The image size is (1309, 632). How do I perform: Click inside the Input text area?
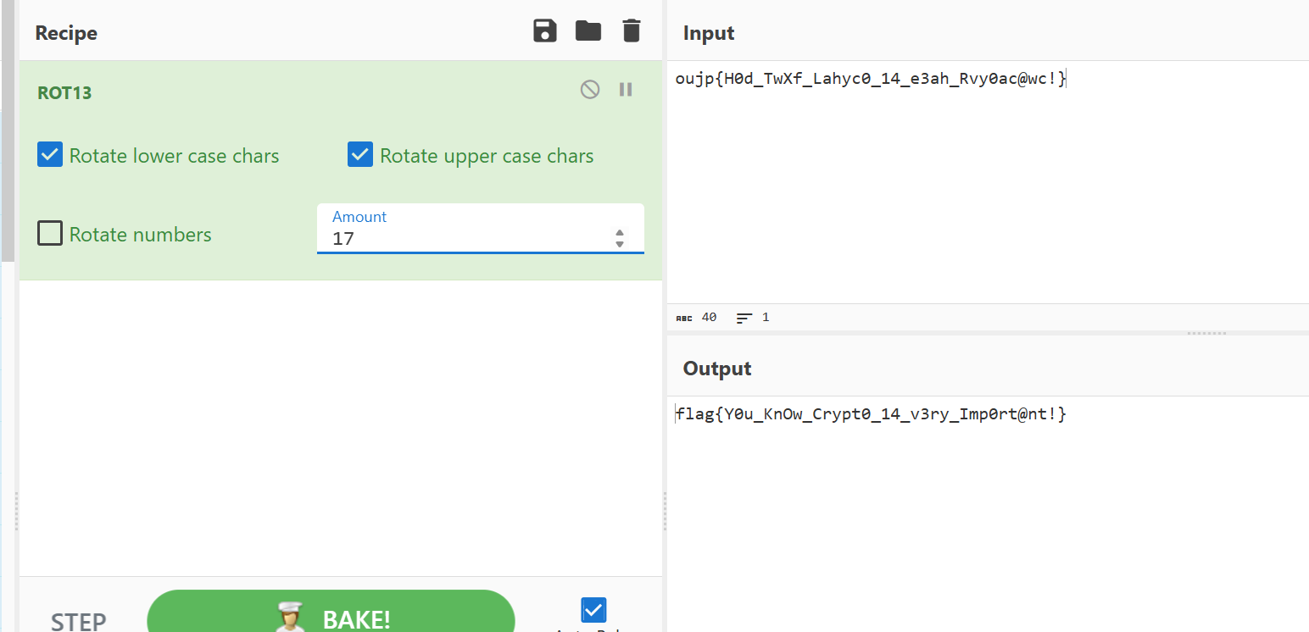(x=983, y=186)
